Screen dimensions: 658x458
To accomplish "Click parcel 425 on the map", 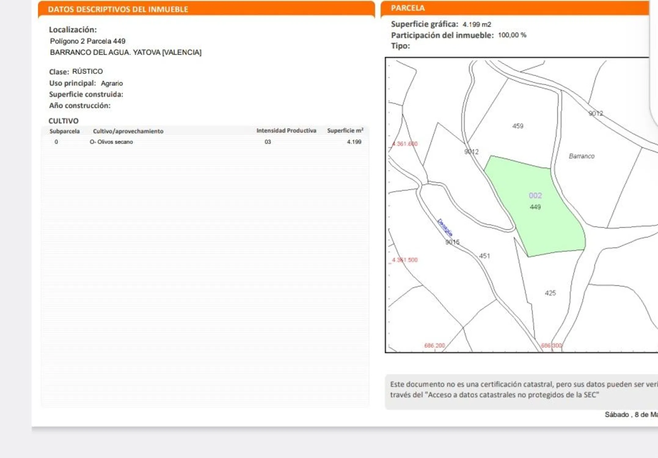I will pos(550,293).
